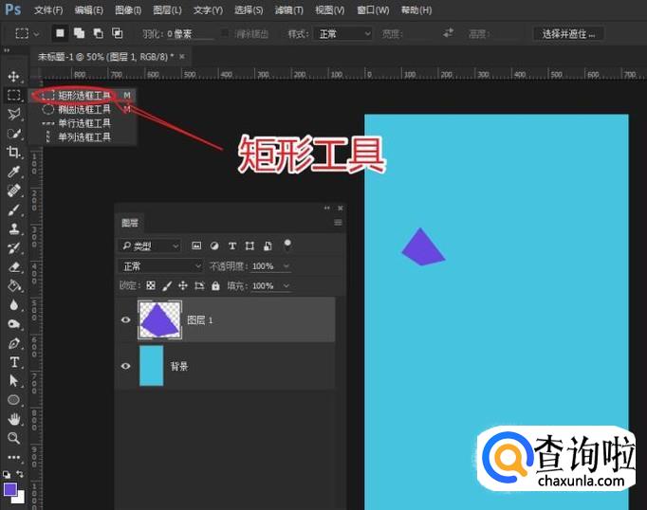Expand the 类型 layer filter dropdown
The image size is (647, 510).
coord(150,246)
